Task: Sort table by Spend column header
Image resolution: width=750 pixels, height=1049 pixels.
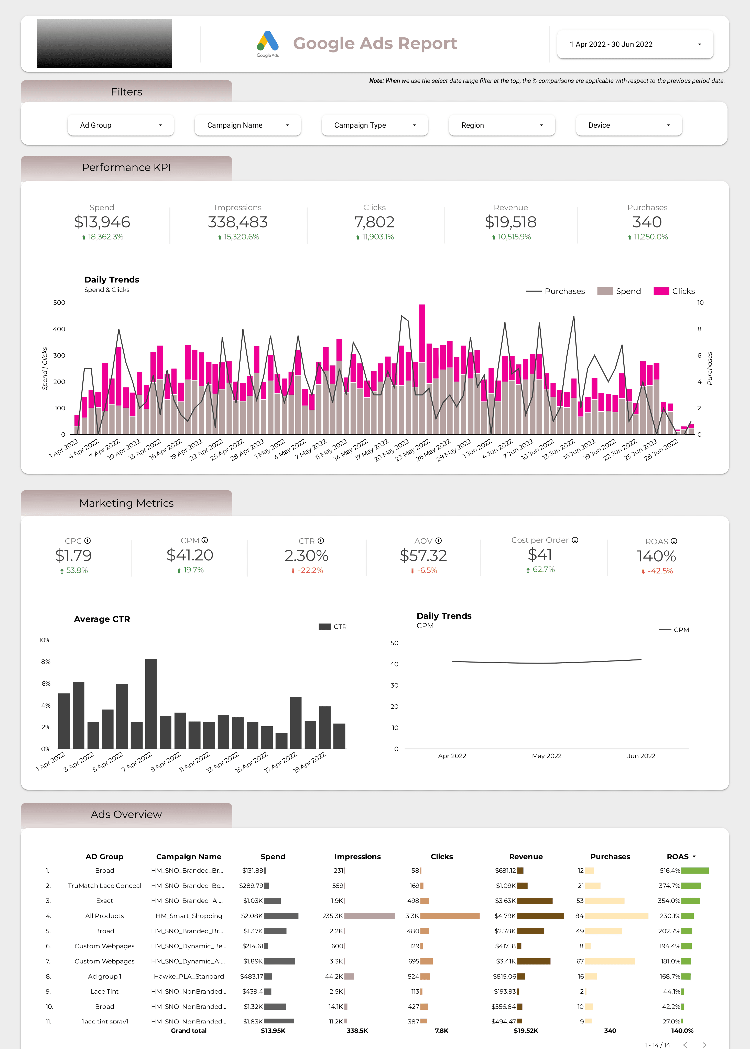Action: pos(273,856)
